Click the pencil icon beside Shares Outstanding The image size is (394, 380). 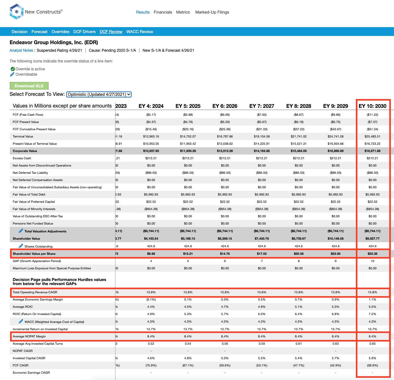tap(21, 246)
